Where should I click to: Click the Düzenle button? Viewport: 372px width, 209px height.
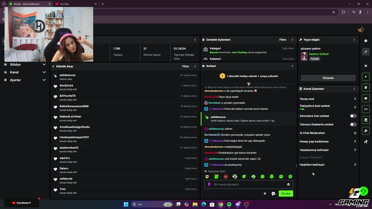tap(328, 78)
